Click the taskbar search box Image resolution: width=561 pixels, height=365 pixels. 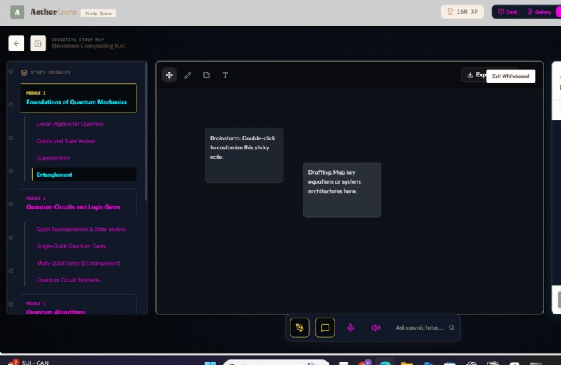tap(276, 362)
